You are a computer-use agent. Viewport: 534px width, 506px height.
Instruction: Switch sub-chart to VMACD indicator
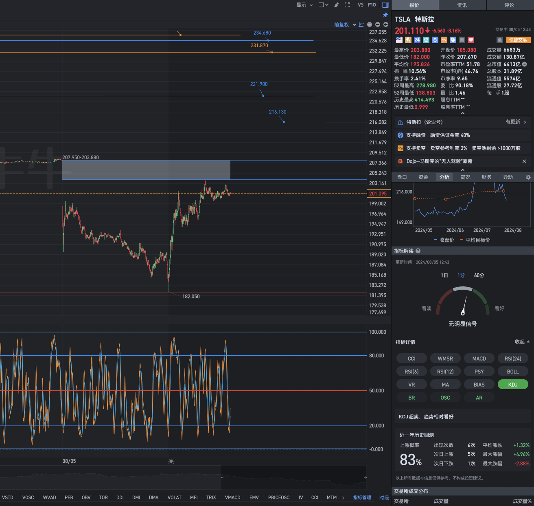[233, 498]
